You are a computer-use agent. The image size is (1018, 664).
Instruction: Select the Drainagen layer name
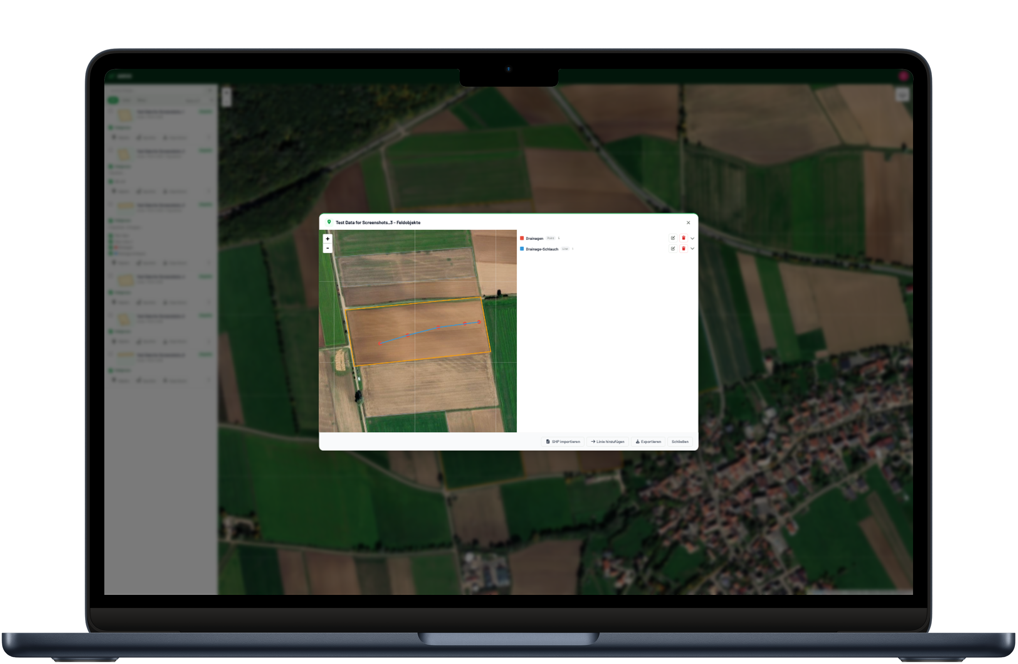[x=534, y=238]
